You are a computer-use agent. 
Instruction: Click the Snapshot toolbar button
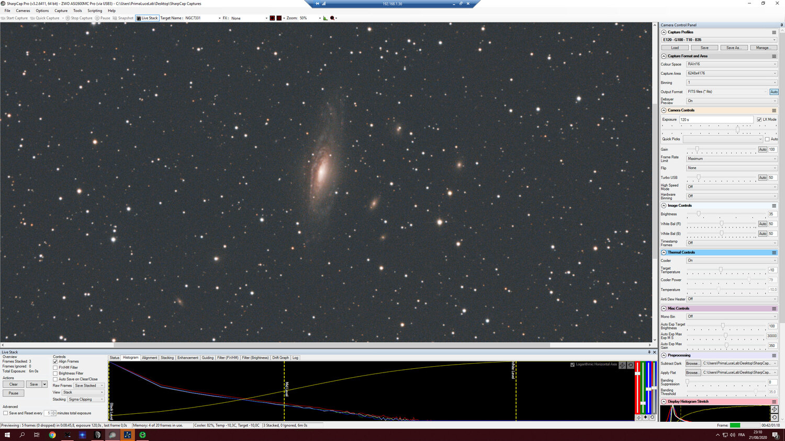[x=123, y=18]
